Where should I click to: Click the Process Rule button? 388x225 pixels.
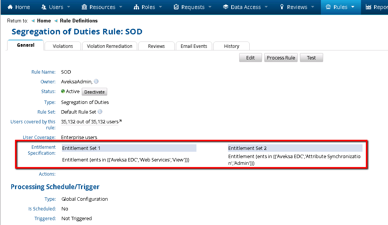click(x=281, y=58)
